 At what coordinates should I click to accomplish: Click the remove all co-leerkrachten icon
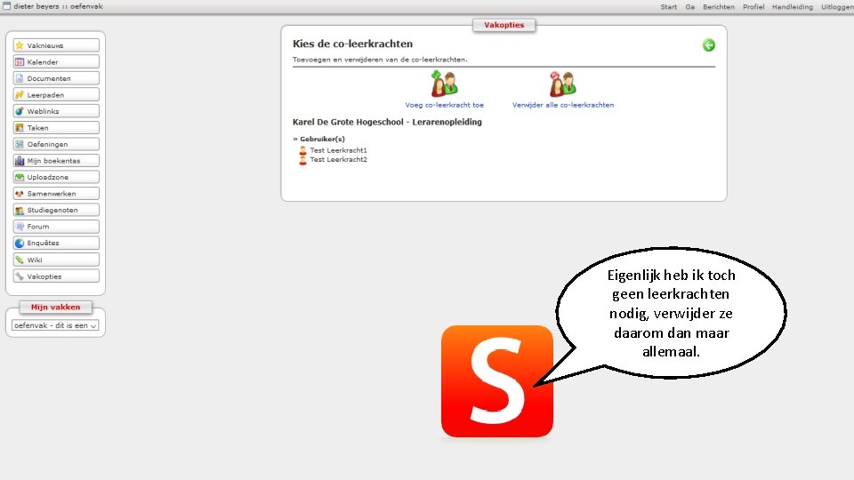562,84
